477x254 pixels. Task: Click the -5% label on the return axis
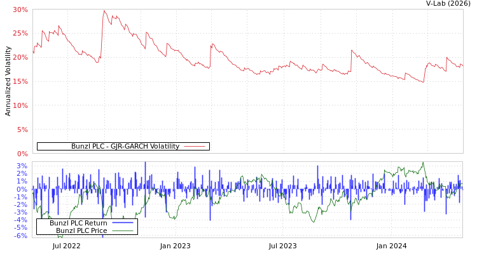pos(21,227)
